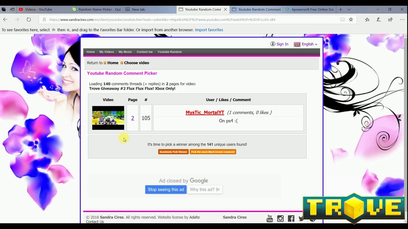Click the Sign In user icon
This screenshot has height=229, width=408.
(273, 44)
